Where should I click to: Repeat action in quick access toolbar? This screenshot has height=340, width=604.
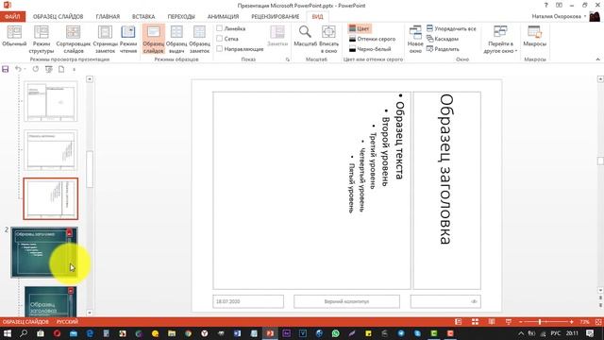(36, 69)
